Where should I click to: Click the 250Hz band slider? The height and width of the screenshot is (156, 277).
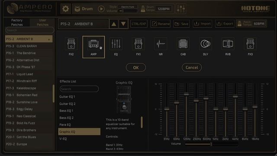point(196,101)
